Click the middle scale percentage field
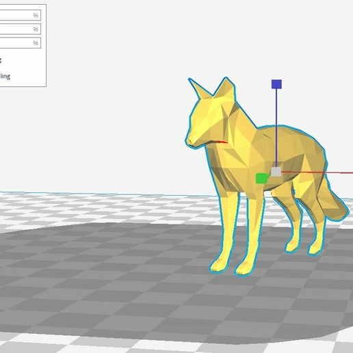The width and height of the screenshot is (353, 353). pyautogui.click(x=20, y=29)
